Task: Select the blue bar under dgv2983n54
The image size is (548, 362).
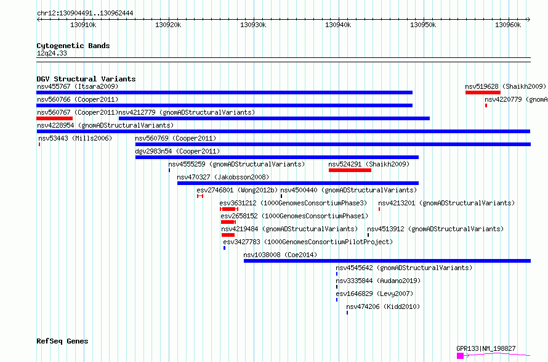Action: (277, 157)
